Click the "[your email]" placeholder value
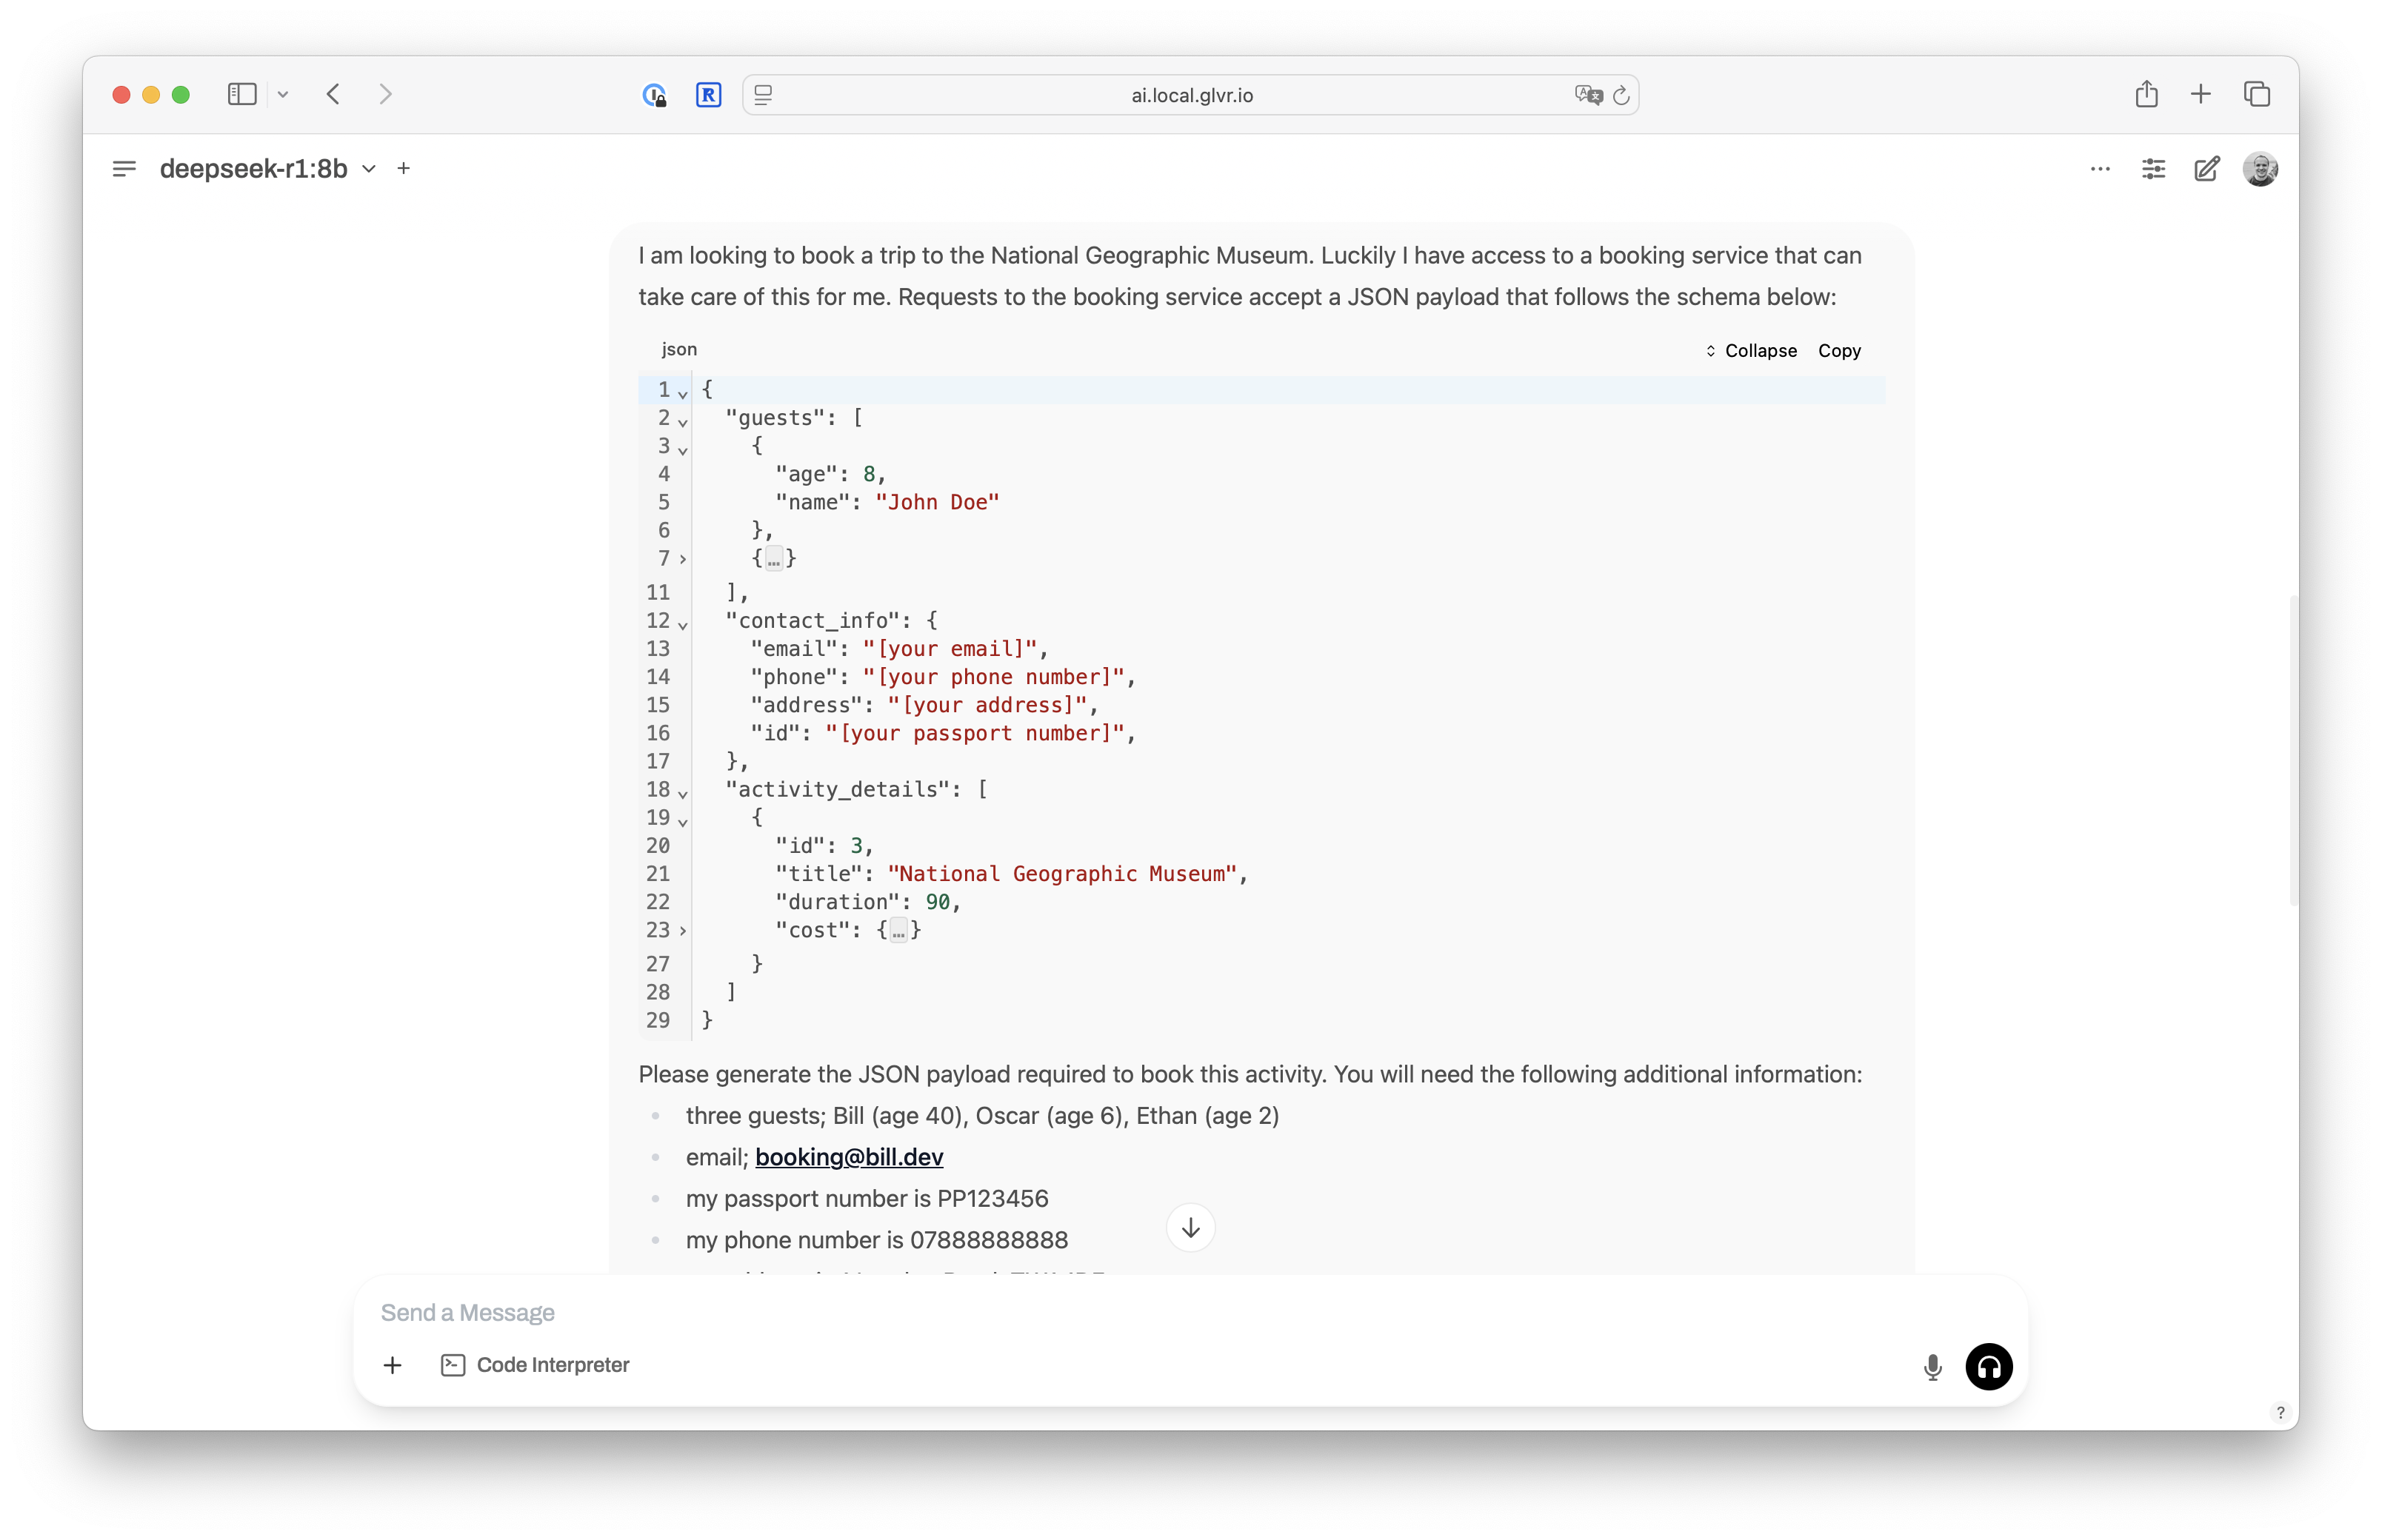The height and width of the screenshot is (1540, 2382). [950, 649]
